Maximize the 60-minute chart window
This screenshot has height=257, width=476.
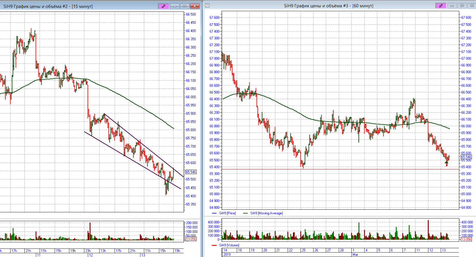tap(462, 6)
